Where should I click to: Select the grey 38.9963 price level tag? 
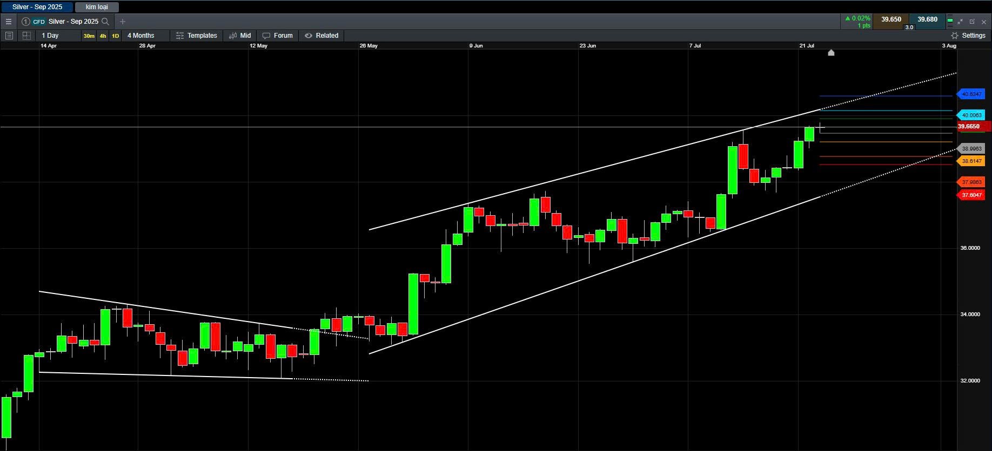(x=971, y=148)
